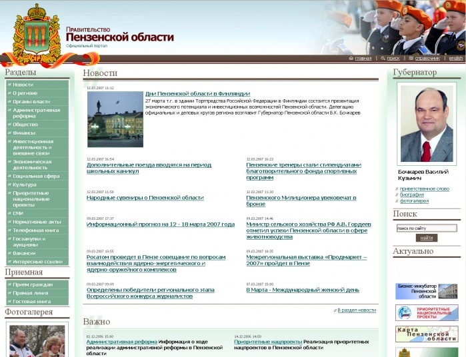Open Карта Пензенской области banner

tap(427, 334)
